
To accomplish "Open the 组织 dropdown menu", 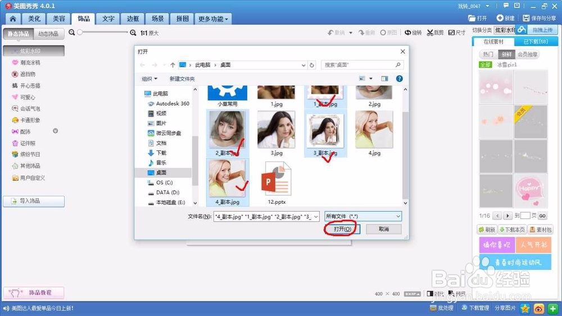I will (149, 79).
